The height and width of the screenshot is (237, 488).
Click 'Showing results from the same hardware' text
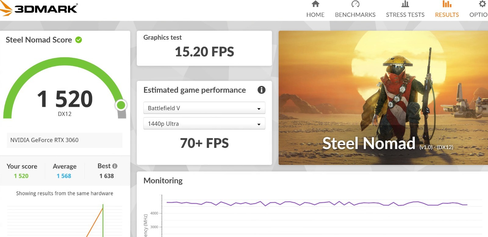coord(65,193)
